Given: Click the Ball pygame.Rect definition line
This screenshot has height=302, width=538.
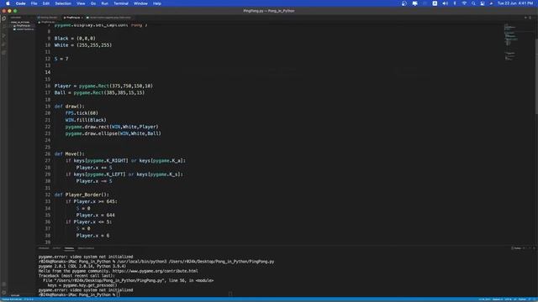Looking at the screenshot, I should point(99,93).
